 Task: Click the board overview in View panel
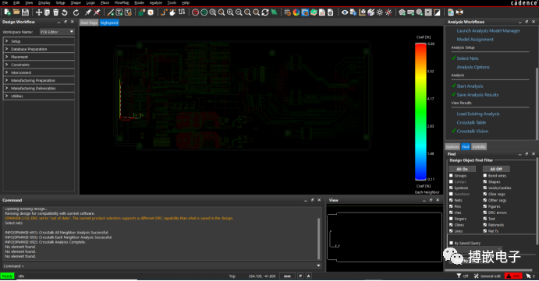click(x=385, y=237)
